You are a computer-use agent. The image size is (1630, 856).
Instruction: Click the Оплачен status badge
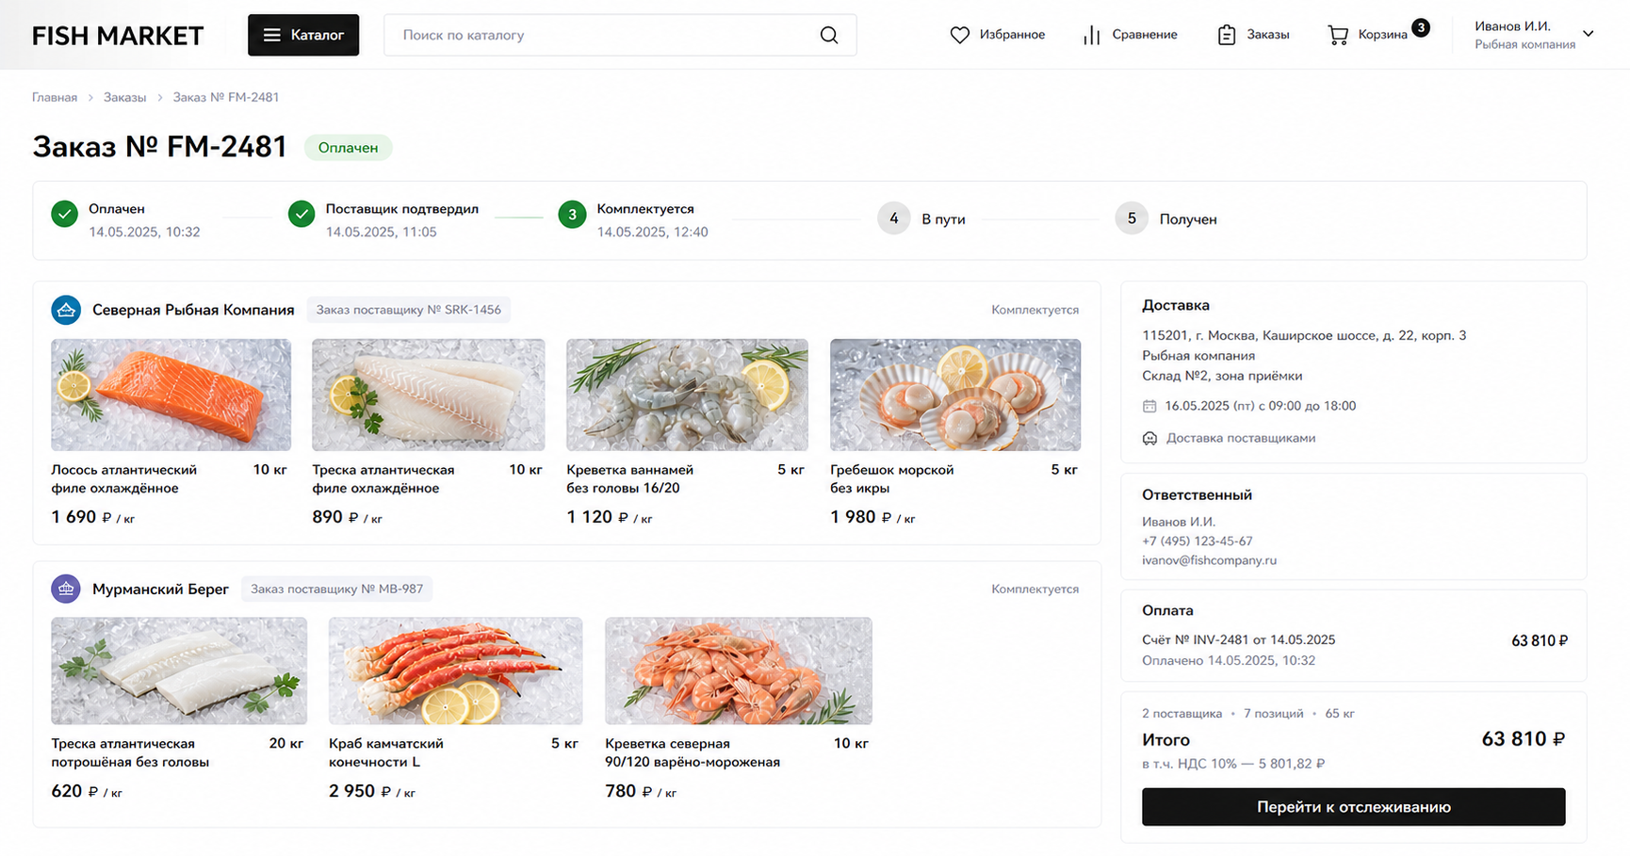click(x=348, y=148)
